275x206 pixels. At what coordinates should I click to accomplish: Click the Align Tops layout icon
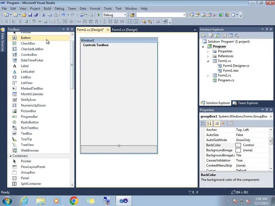pyautogui.click(x=34, y=21)
